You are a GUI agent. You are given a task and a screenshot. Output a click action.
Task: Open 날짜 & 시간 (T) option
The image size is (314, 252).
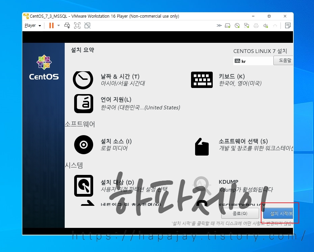pyautogui.click(x=120, y=76)
